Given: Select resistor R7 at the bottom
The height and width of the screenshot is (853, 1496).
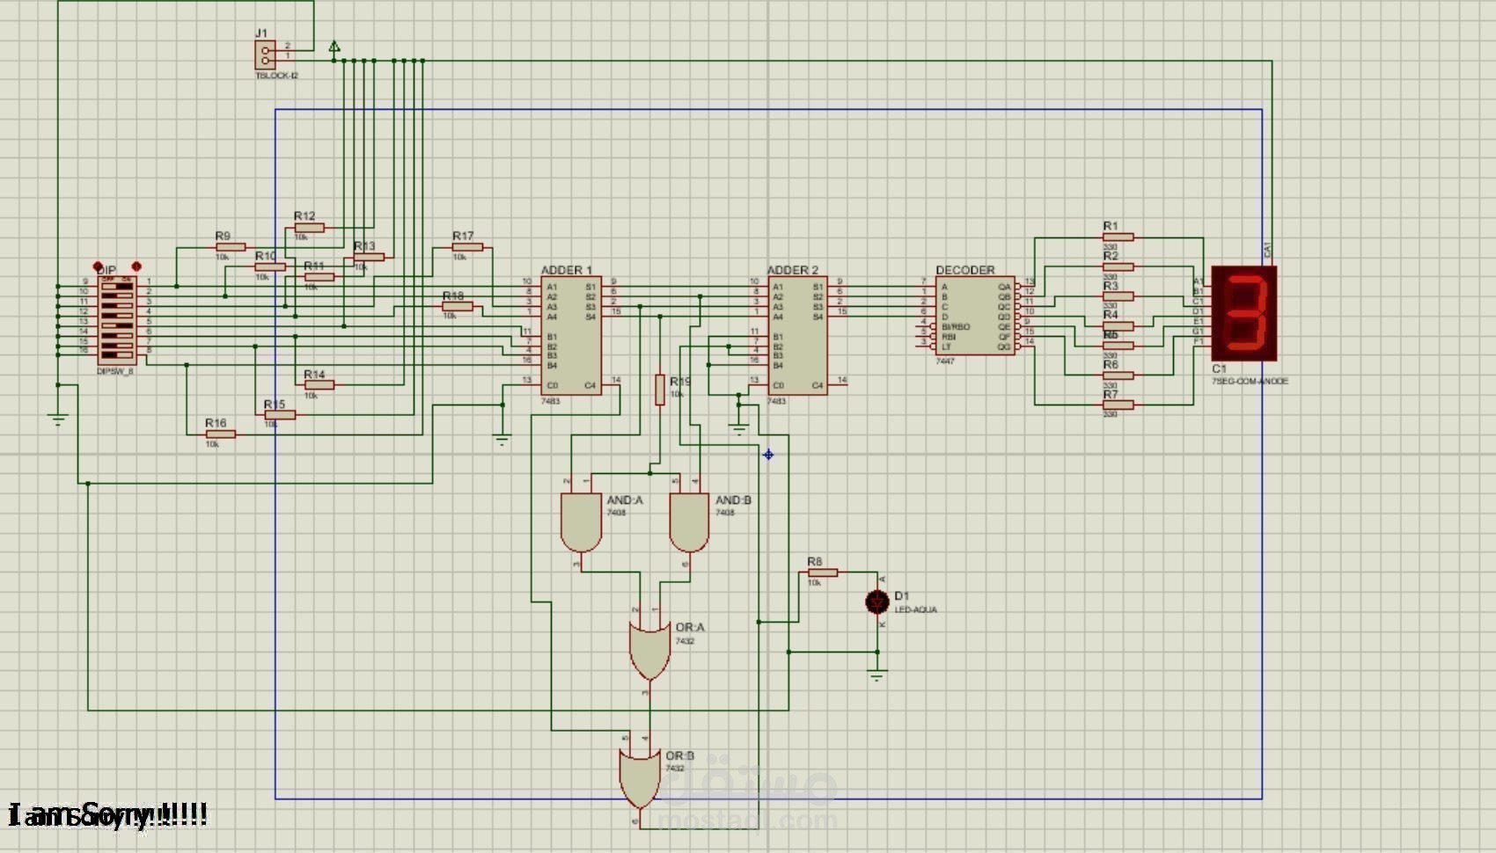Looking at the screenshot, I should point(1118,405).
